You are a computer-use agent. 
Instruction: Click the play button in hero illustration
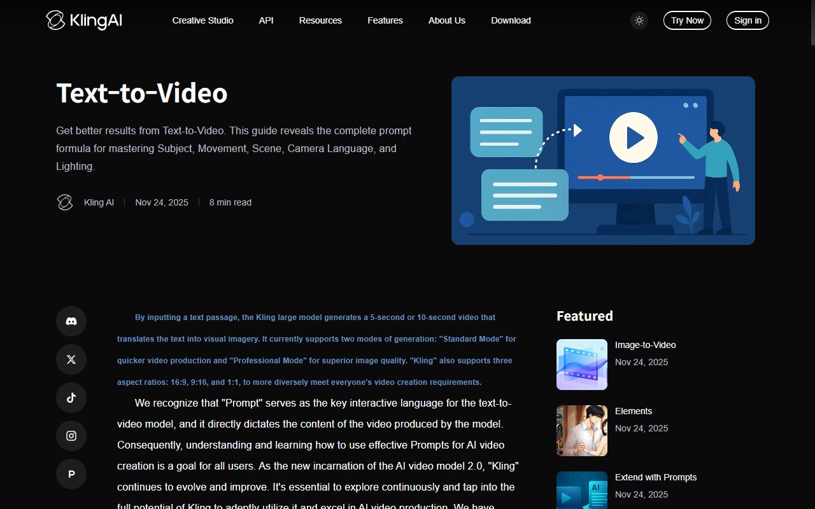[x=633, y=137]
